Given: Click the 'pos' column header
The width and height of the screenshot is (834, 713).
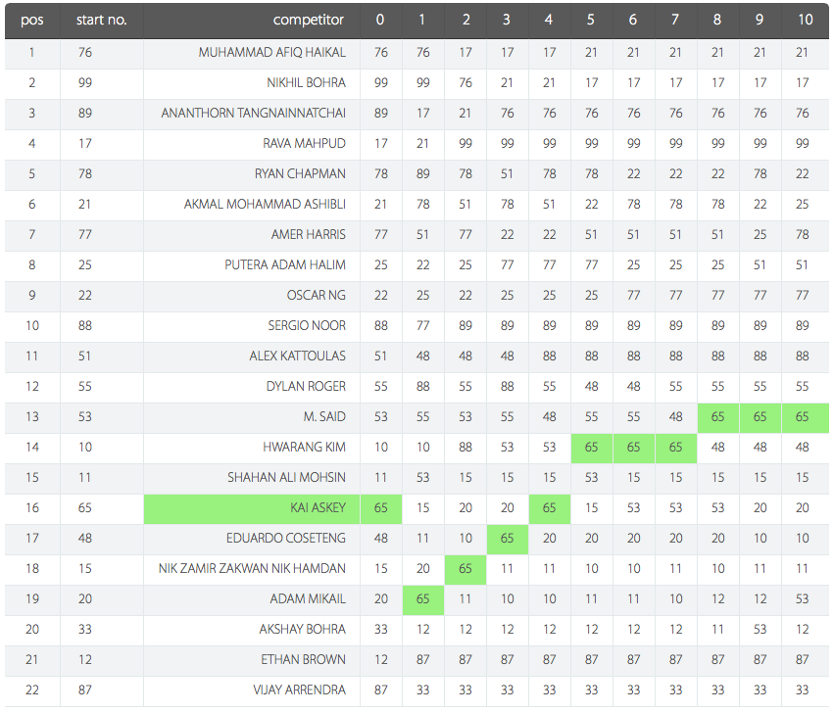Looking at the screenshot, I should pos(32,21).
